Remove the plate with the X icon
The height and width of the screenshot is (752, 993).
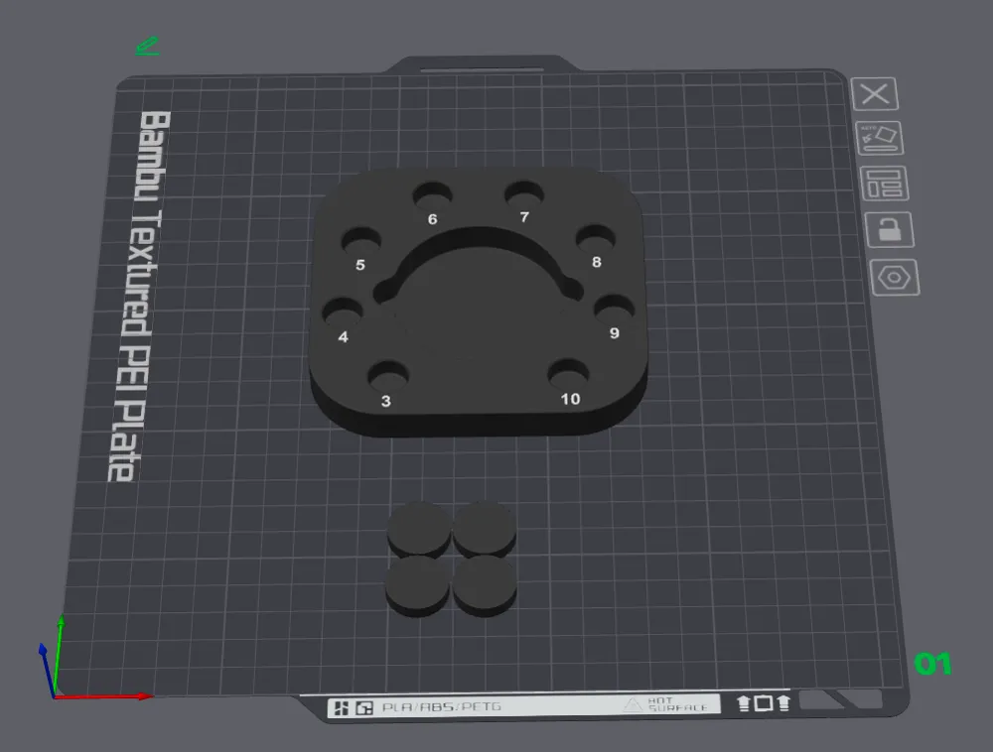tap(875, 94)
